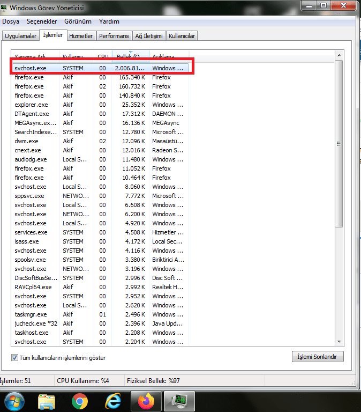Click the scrollbar down arrow
This screenshot has width=361, height=412.
tap(339, 342)
